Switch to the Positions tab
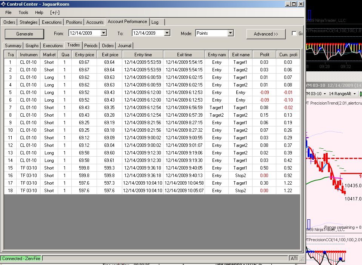 pyautogui.click(x=74, y=22)
